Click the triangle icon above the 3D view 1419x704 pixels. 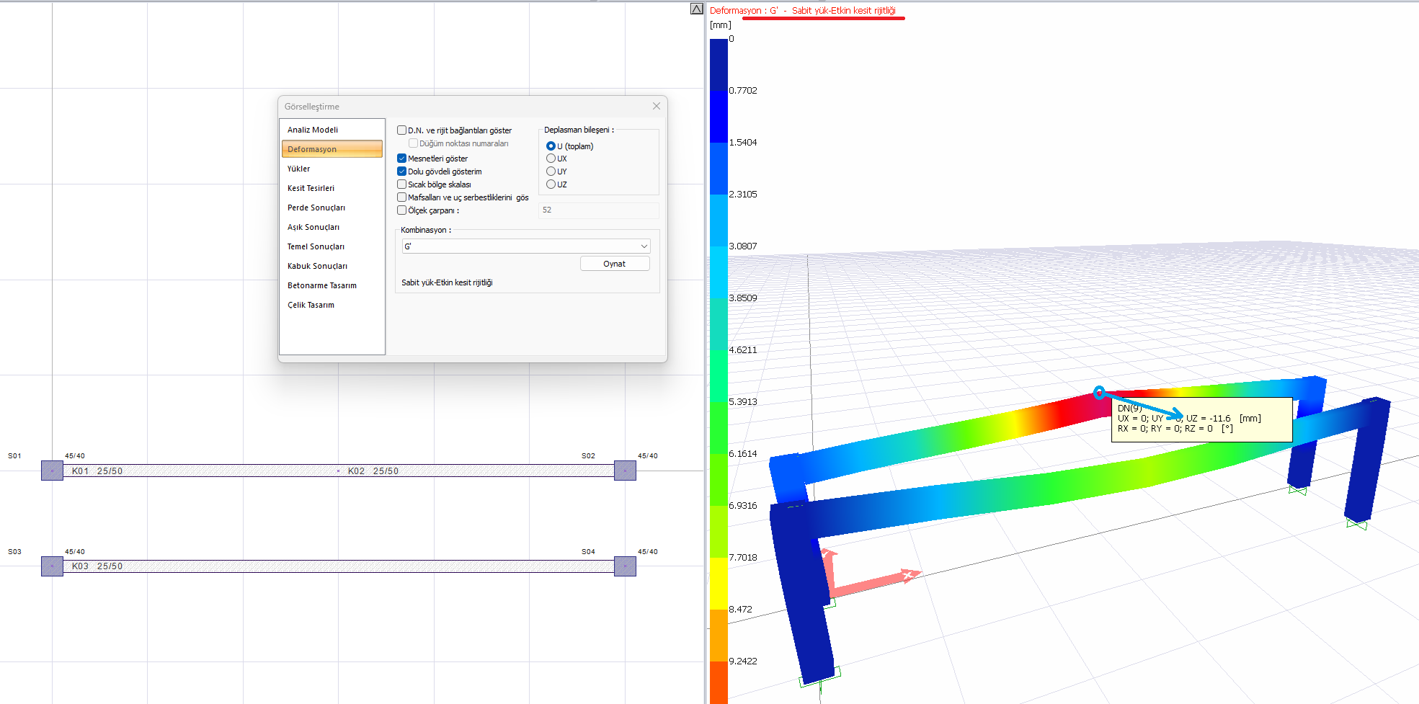[696, 9]
